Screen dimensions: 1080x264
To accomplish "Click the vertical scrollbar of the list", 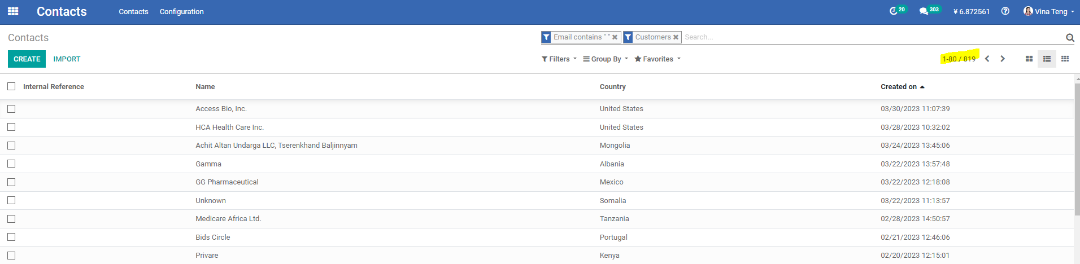I will pyautogui.click(x=1077, y=149).
